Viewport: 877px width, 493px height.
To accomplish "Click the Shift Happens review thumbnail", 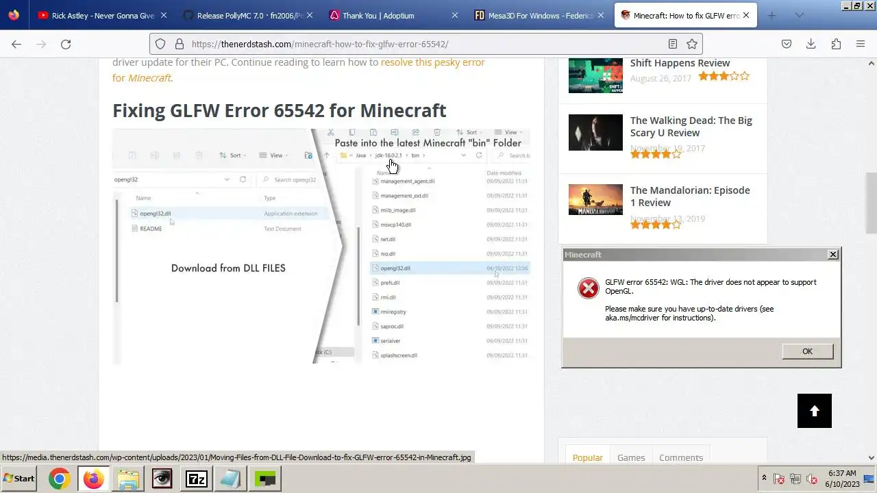I will click(x=595, y=75).
